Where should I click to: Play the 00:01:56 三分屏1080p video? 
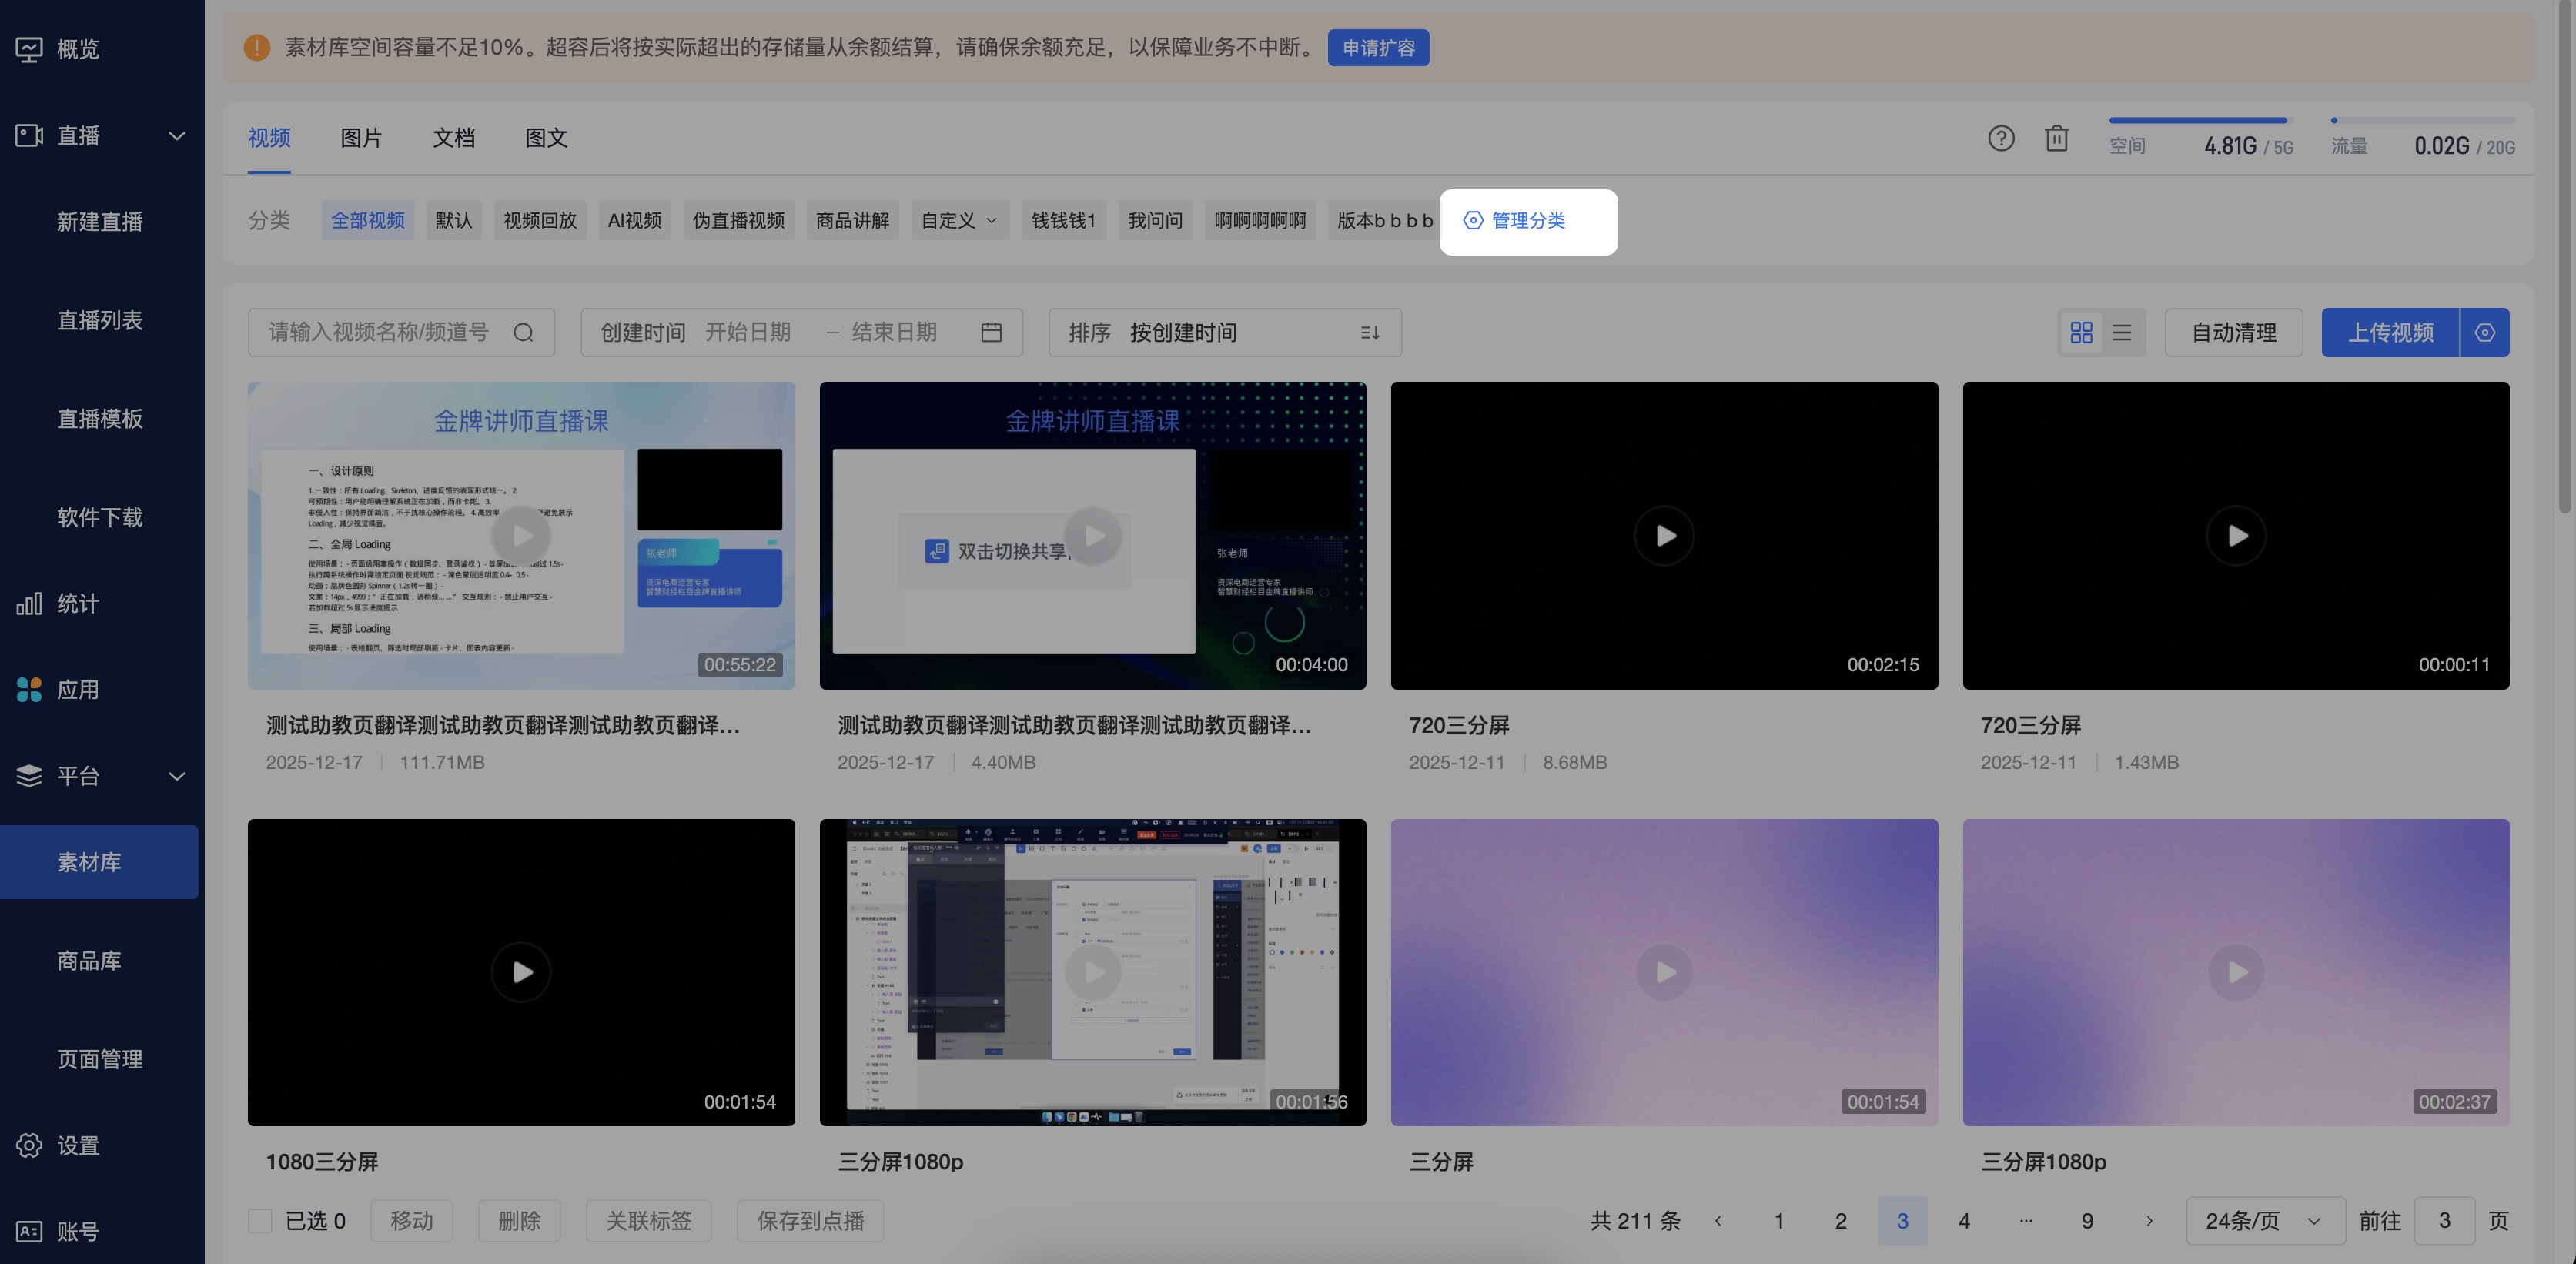(x=1093, y=972)
